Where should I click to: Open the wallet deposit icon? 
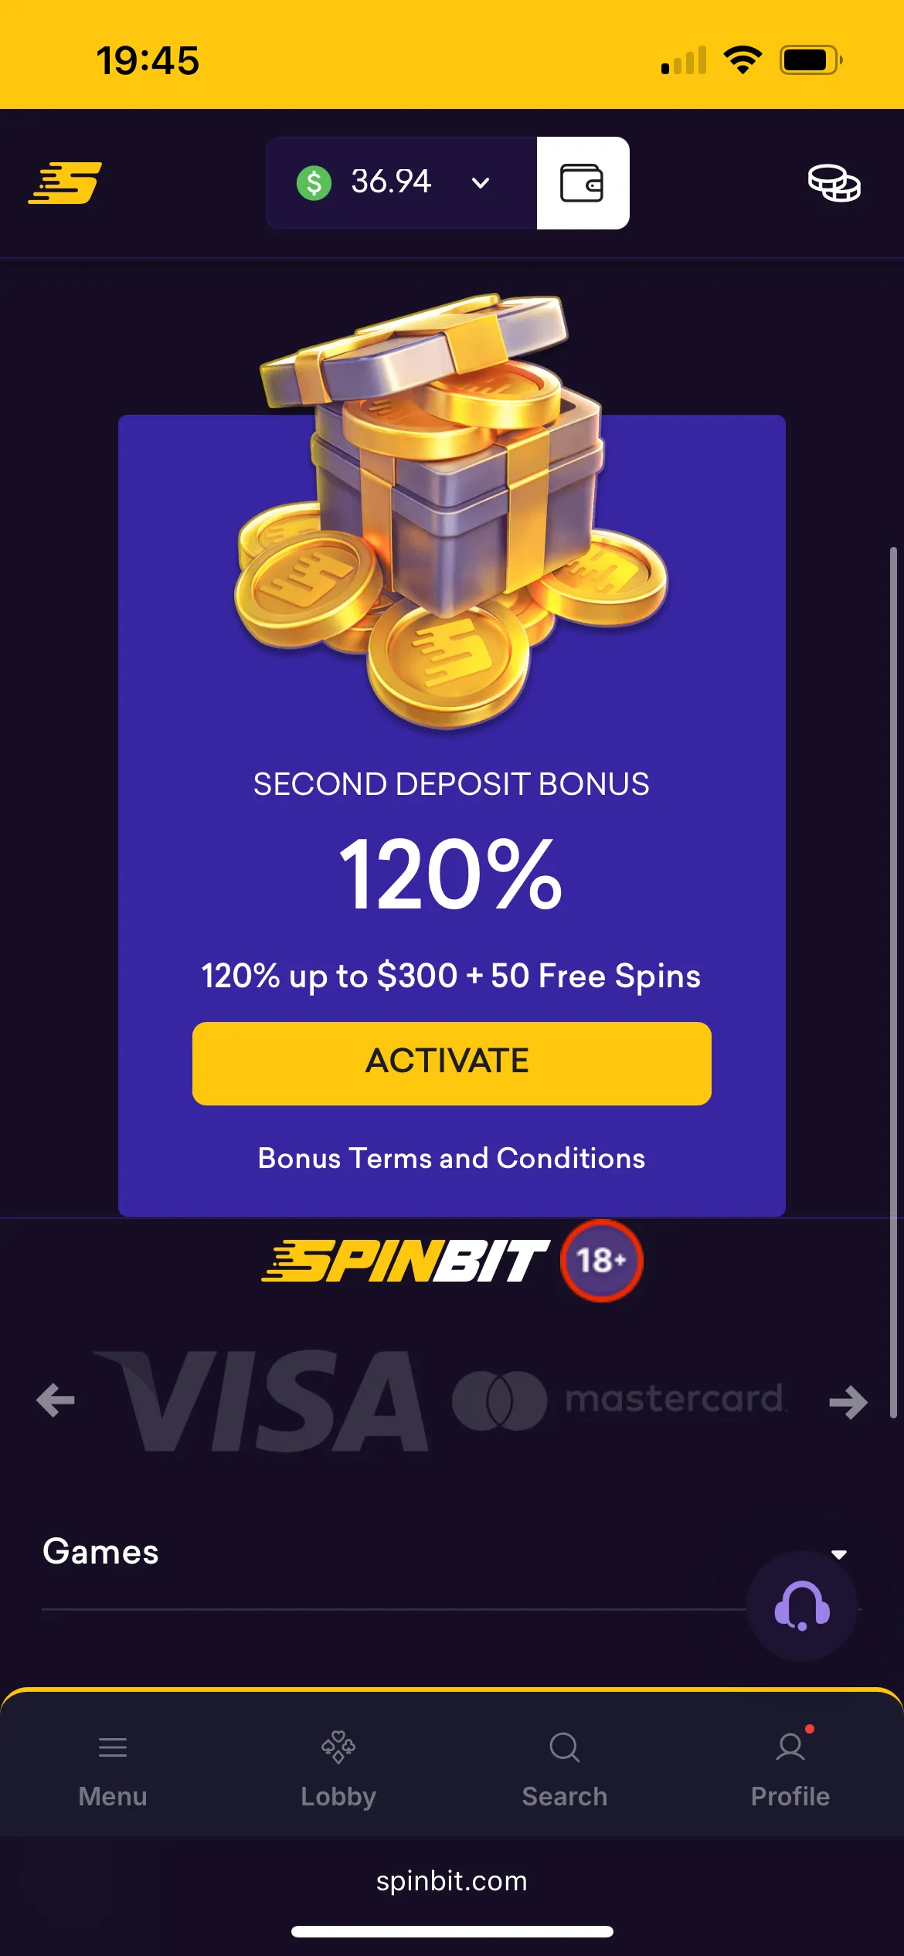click(x=583, y=183)
